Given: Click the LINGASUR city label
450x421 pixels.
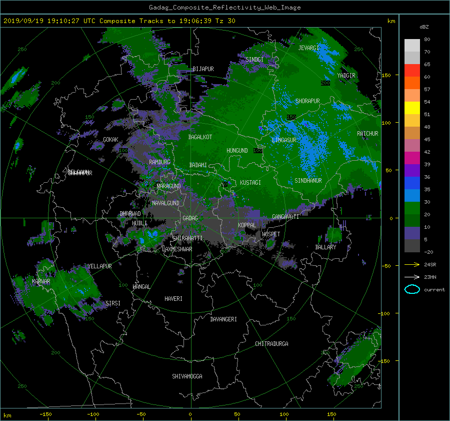Looking at the screenshot, I should 284,140.
